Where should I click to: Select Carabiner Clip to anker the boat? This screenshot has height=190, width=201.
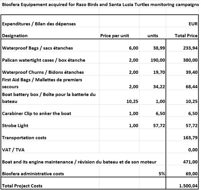[x=36, y=113]
